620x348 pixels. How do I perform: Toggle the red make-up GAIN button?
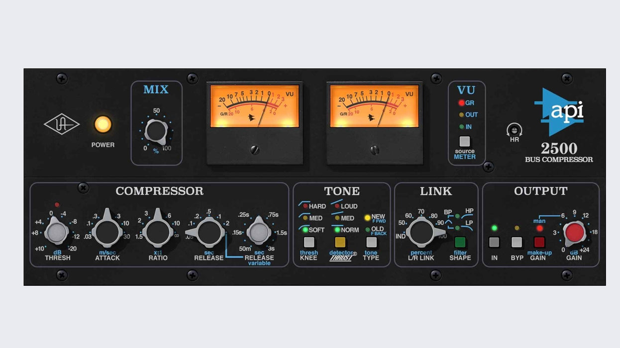(539, 242)
